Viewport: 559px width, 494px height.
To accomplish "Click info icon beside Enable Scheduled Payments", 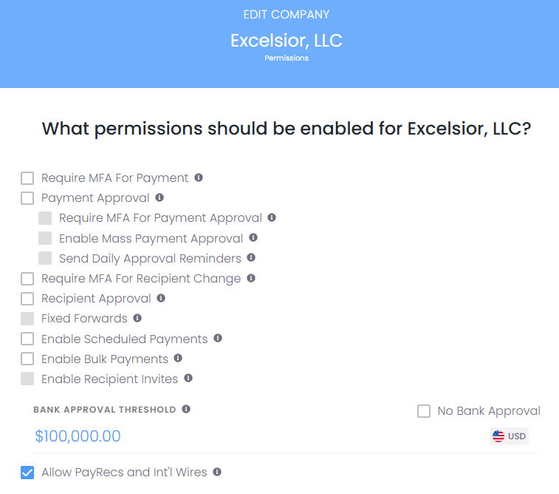I will (218, 338).
